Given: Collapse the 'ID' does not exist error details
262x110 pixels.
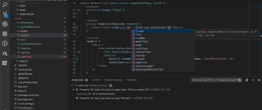Looking at the screenshot, I should tap(73, 90).
